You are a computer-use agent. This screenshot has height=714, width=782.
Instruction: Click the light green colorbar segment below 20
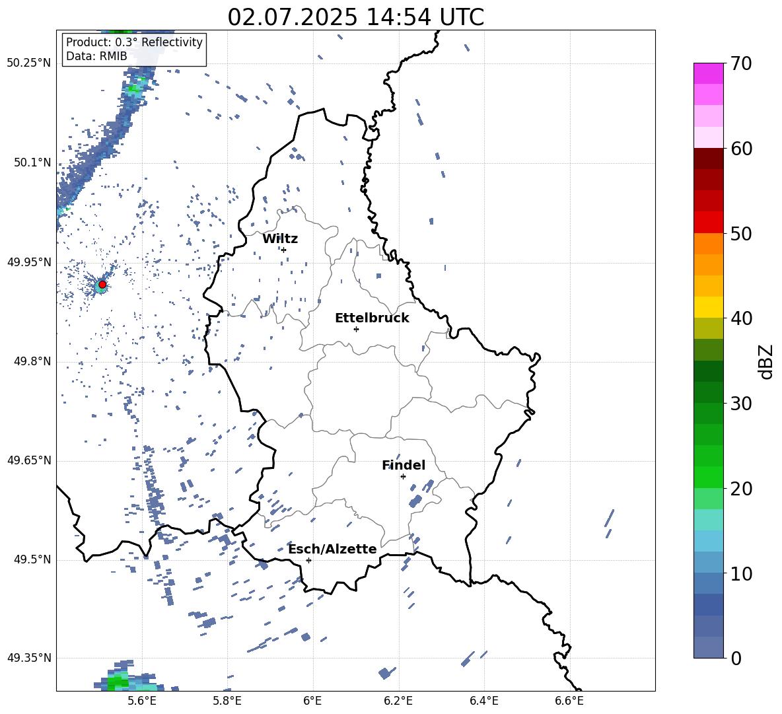(709, 499)
